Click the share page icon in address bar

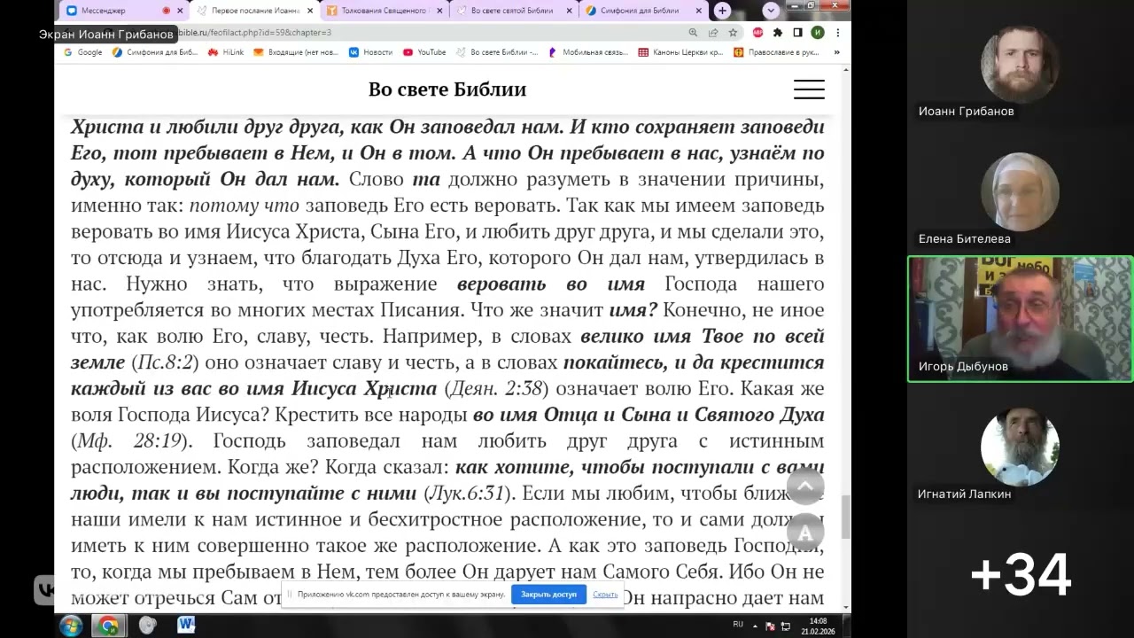[713, 33]
